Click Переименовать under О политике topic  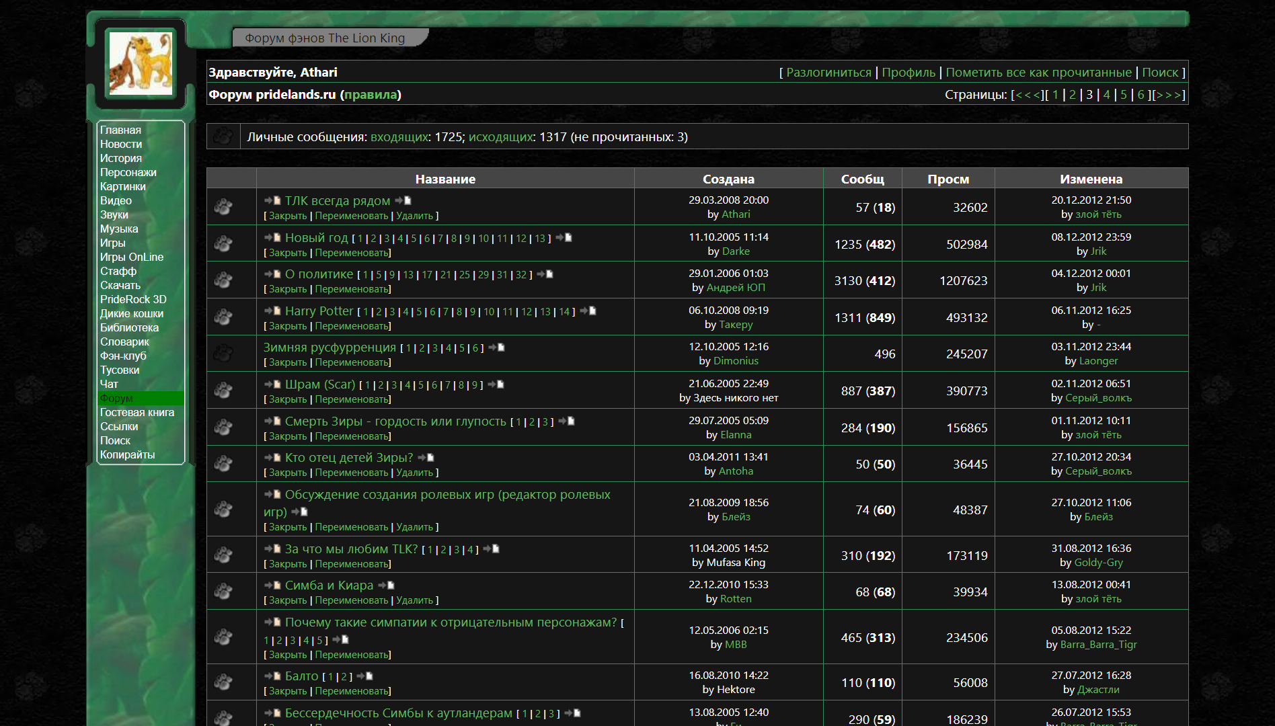pos(352,289)
